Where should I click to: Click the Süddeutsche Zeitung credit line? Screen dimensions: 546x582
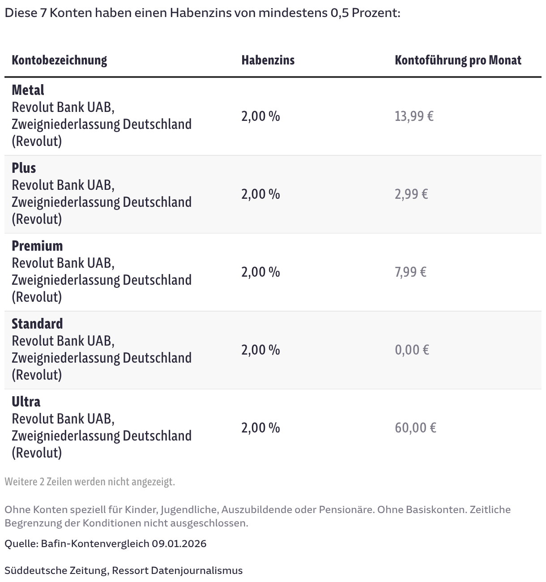click(124, 570)
